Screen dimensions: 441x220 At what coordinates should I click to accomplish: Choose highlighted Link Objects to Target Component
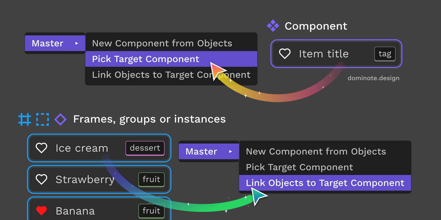pyautogui.click(x=325, y=183)
